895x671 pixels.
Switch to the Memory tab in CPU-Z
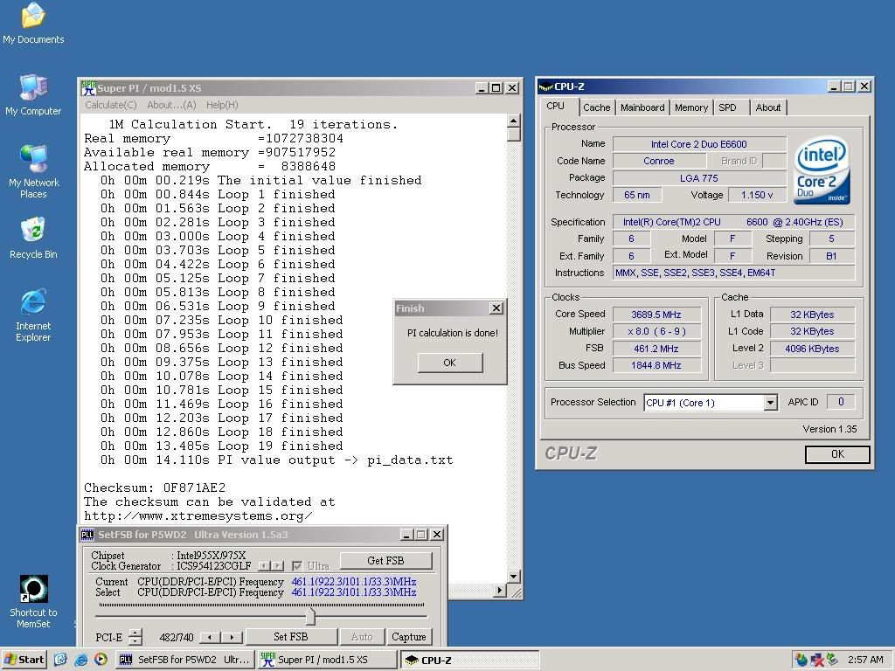[x=690, y=107]
